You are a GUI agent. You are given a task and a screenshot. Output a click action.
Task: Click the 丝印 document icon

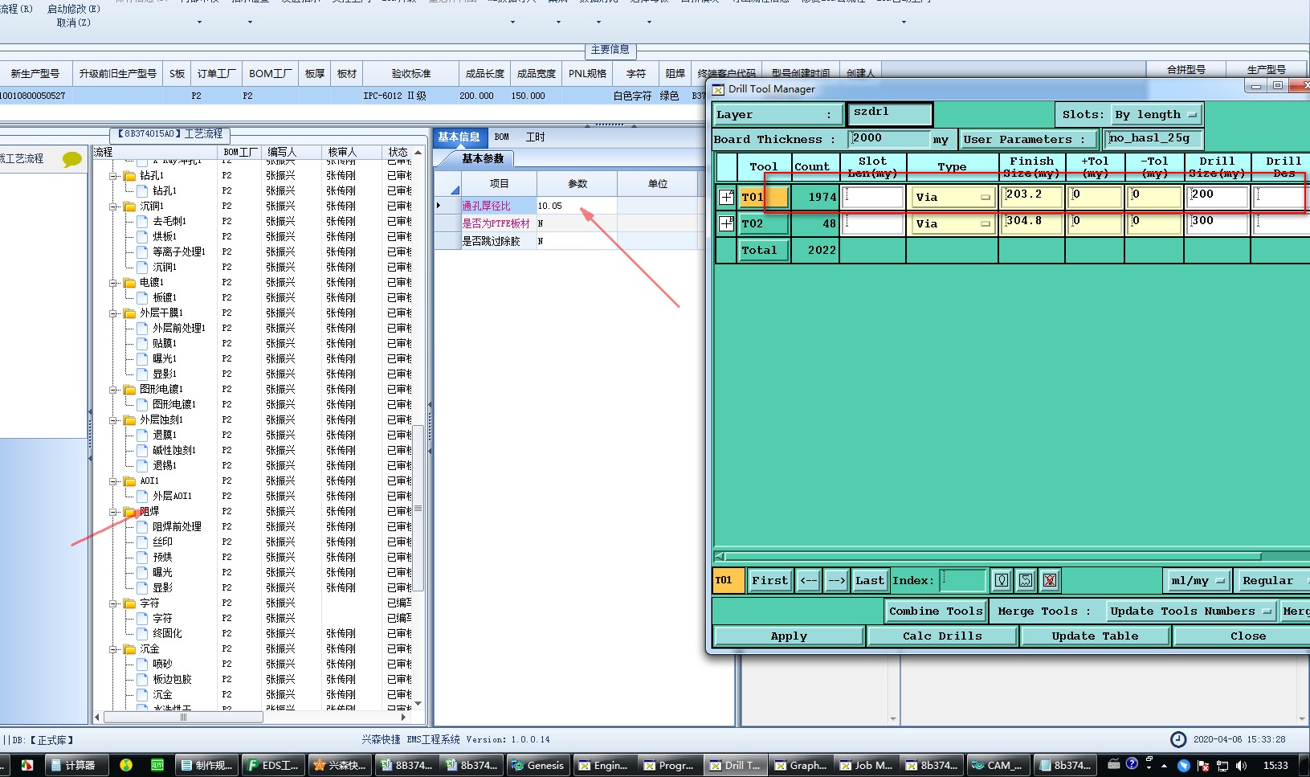142,542
